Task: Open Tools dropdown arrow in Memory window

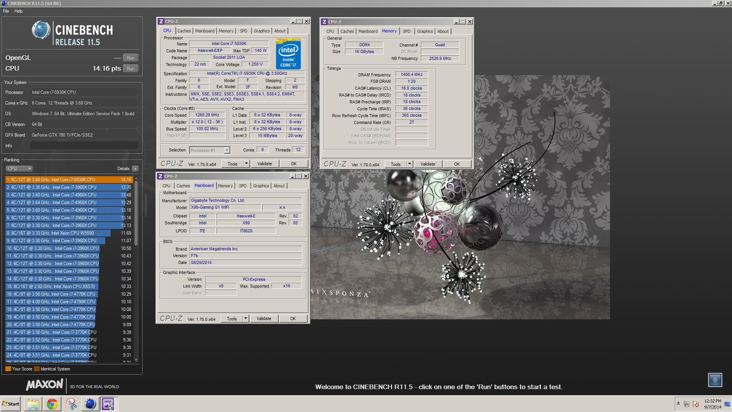Action: point(409,164)
